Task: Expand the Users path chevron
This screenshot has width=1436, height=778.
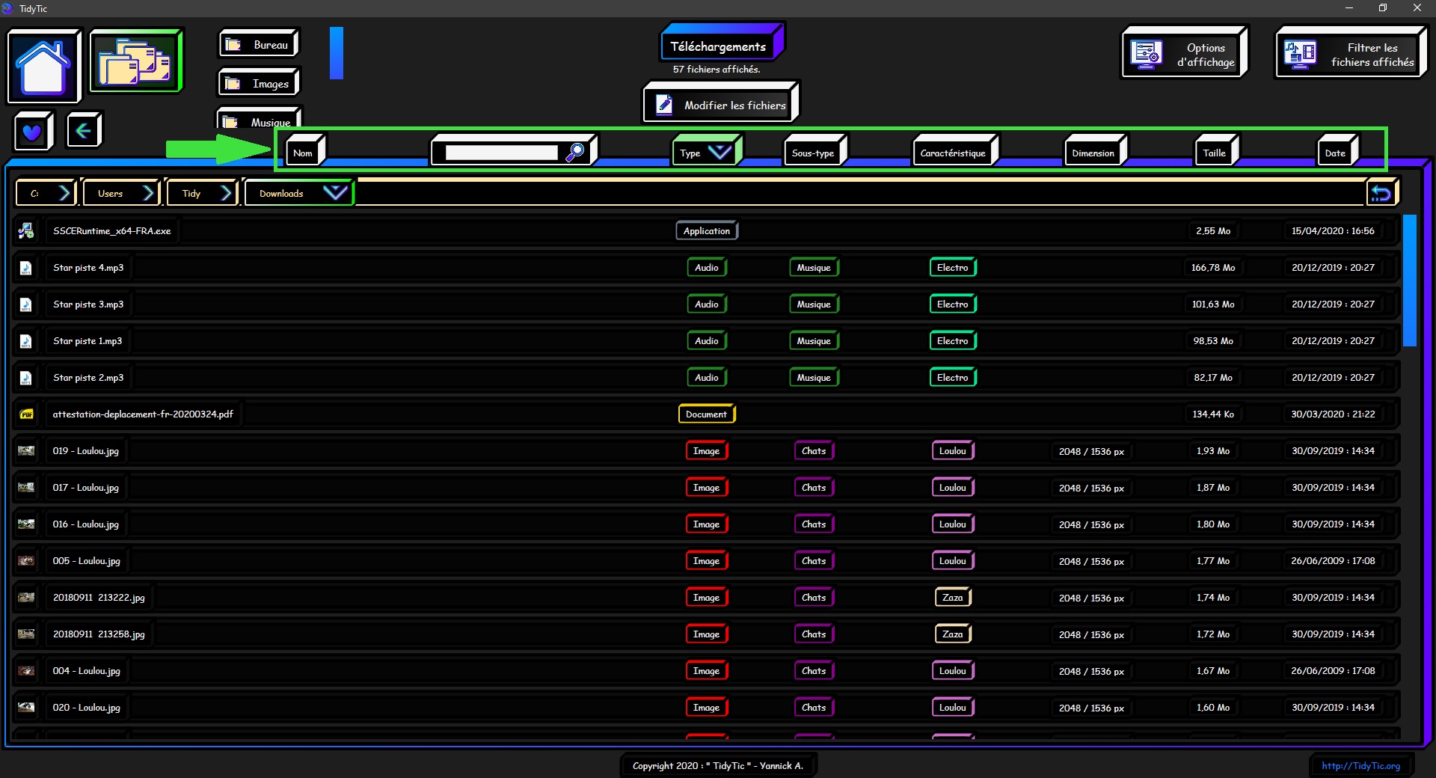Action: point(148,193)
